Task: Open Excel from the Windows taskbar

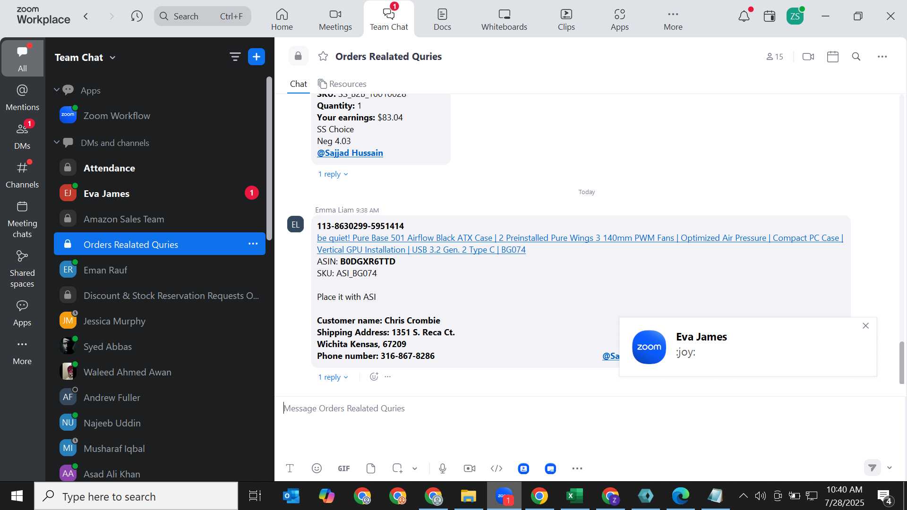Action: click(574, 496)
